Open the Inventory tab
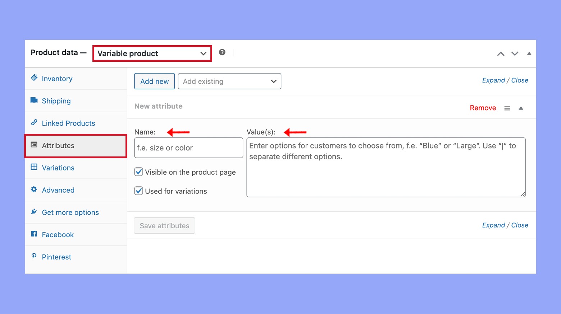 (76, 79)
